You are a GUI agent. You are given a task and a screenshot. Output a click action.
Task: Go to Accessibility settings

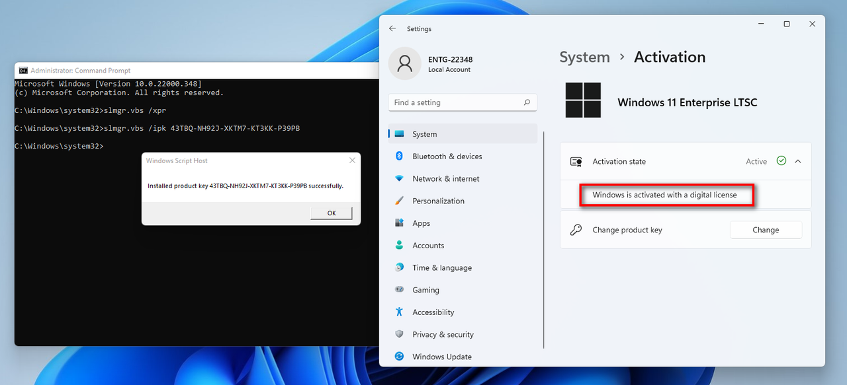[x=463, y=312]
